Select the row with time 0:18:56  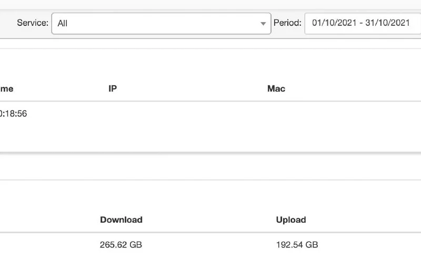[13, 114]
